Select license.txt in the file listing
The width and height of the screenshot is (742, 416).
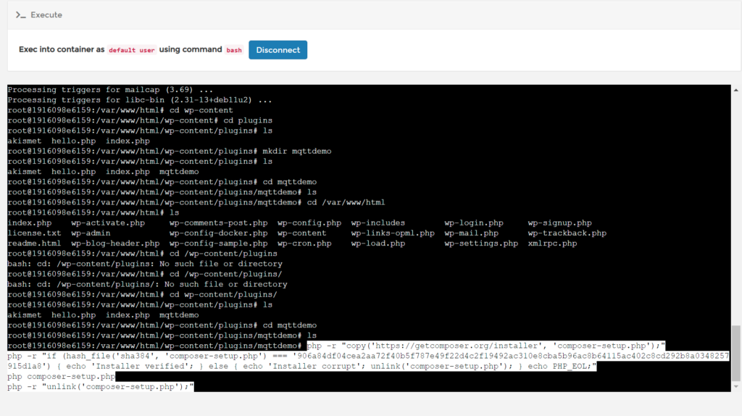pos(34,233)
